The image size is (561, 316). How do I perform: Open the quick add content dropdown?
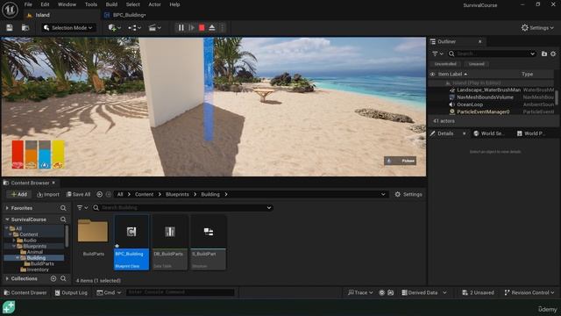pos(115,27)
